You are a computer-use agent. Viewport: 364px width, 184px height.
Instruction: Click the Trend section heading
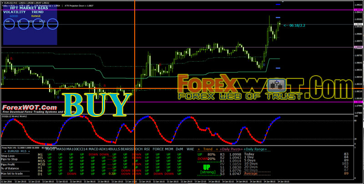(x=208, y=149)
